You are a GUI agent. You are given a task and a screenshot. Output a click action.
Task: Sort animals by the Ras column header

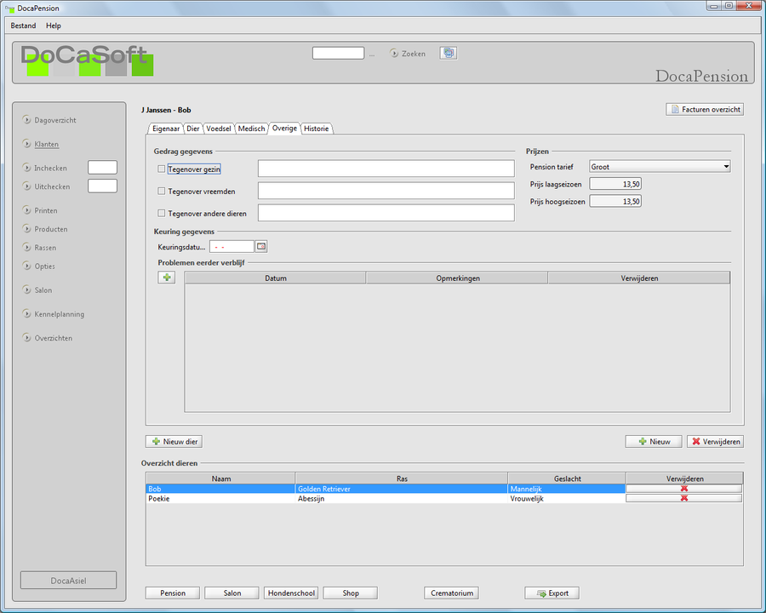coord(402,478)
